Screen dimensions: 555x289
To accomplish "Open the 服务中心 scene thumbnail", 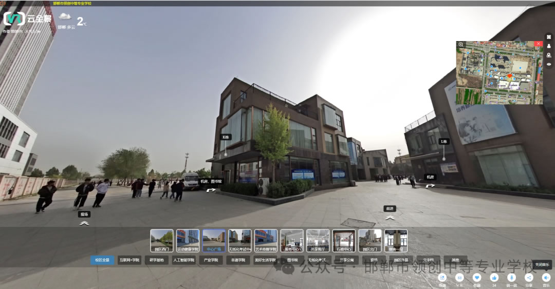I will [x=292, y=241].
